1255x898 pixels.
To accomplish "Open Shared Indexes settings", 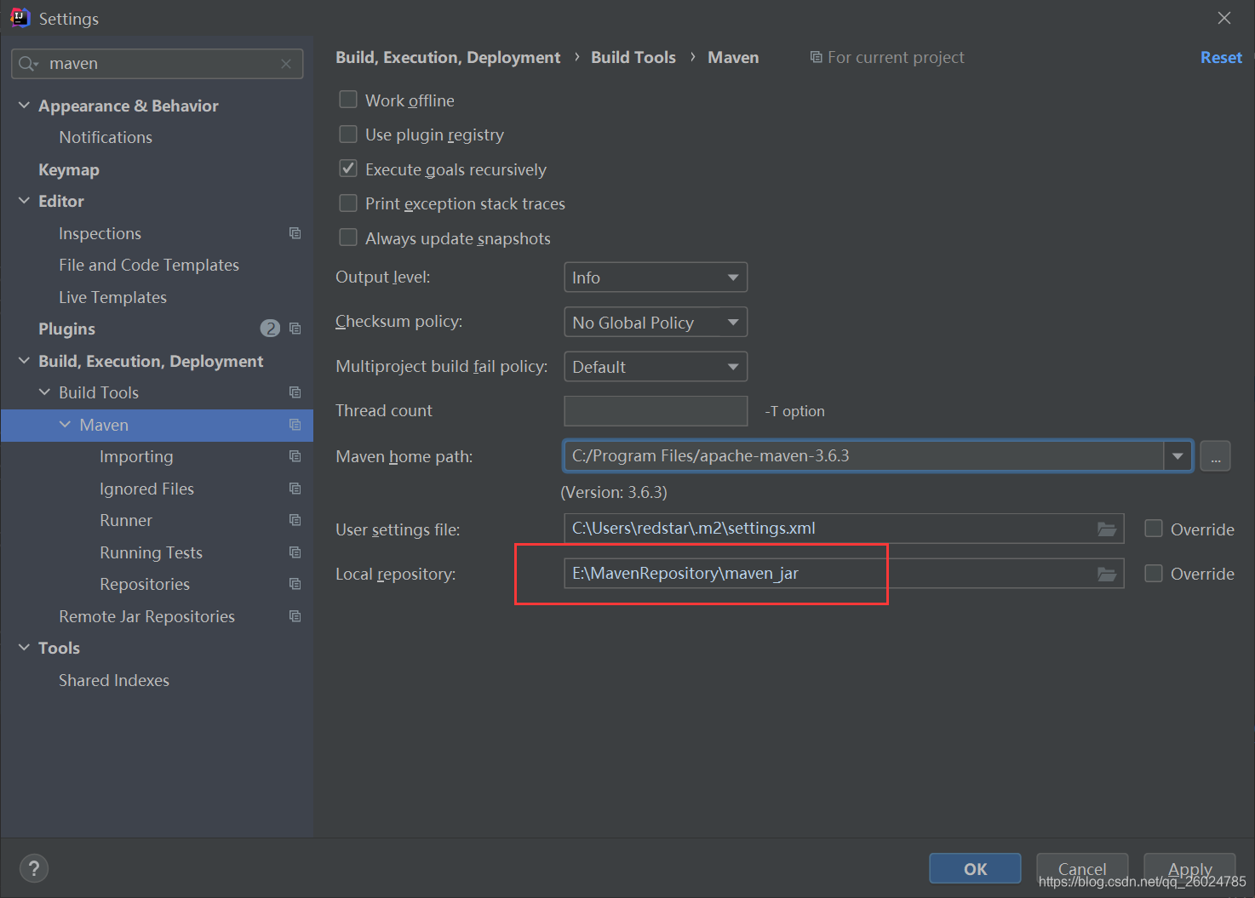I will pyautogui.click(x=114, y=680).
